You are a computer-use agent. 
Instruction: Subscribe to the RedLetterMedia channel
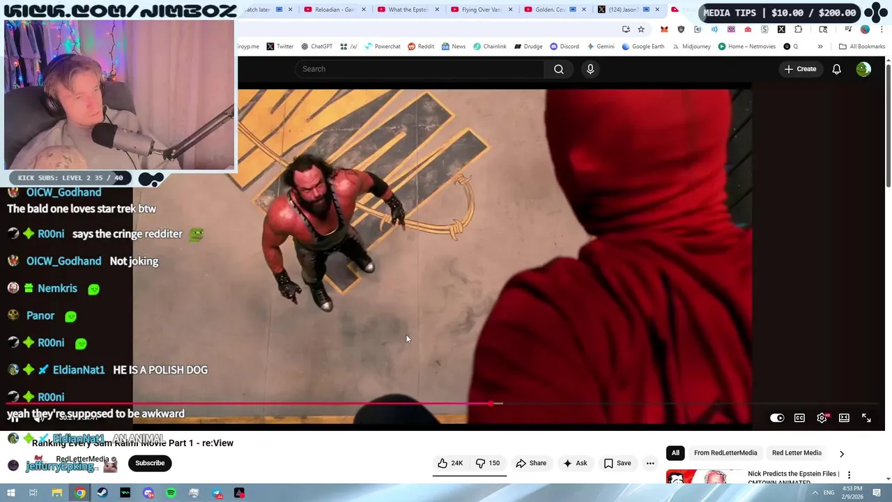point(150,463)
